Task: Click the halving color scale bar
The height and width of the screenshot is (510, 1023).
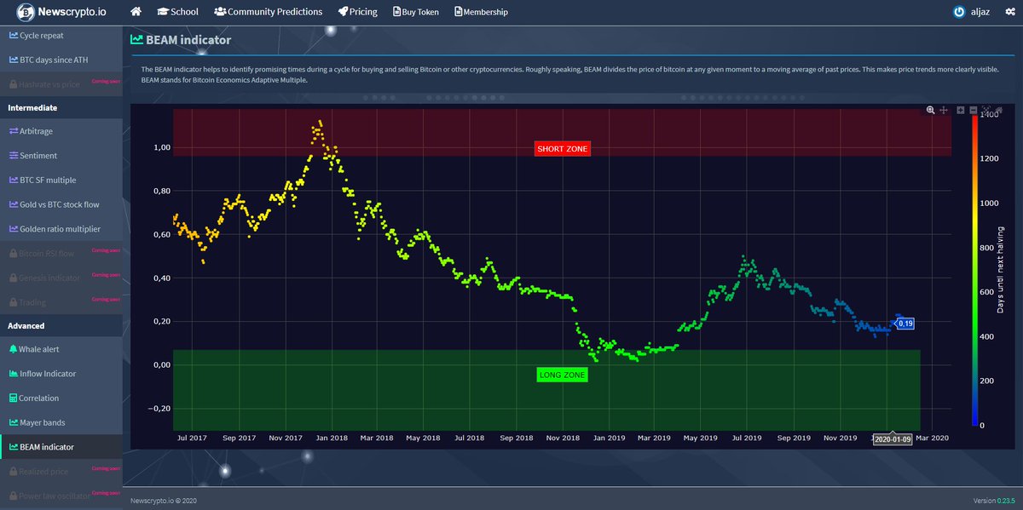Action: click(974, 269)
